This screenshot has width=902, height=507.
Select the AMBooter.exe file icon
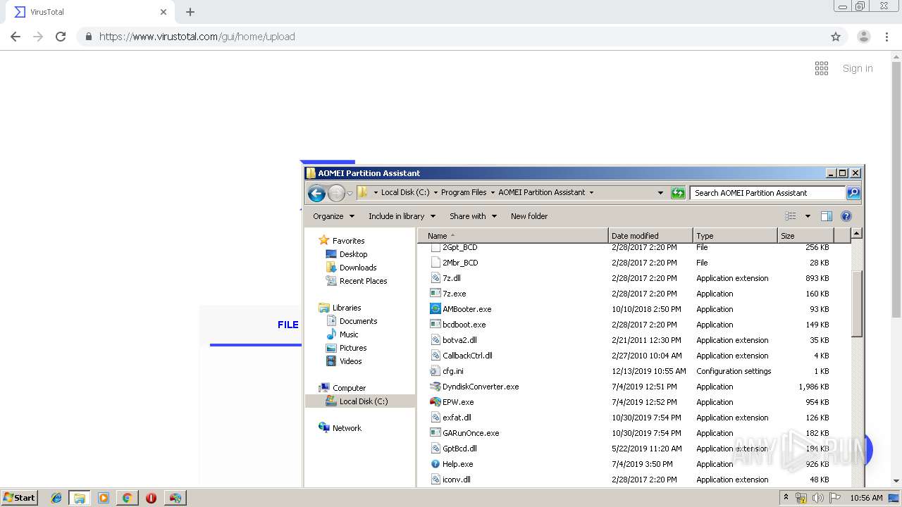435,309
